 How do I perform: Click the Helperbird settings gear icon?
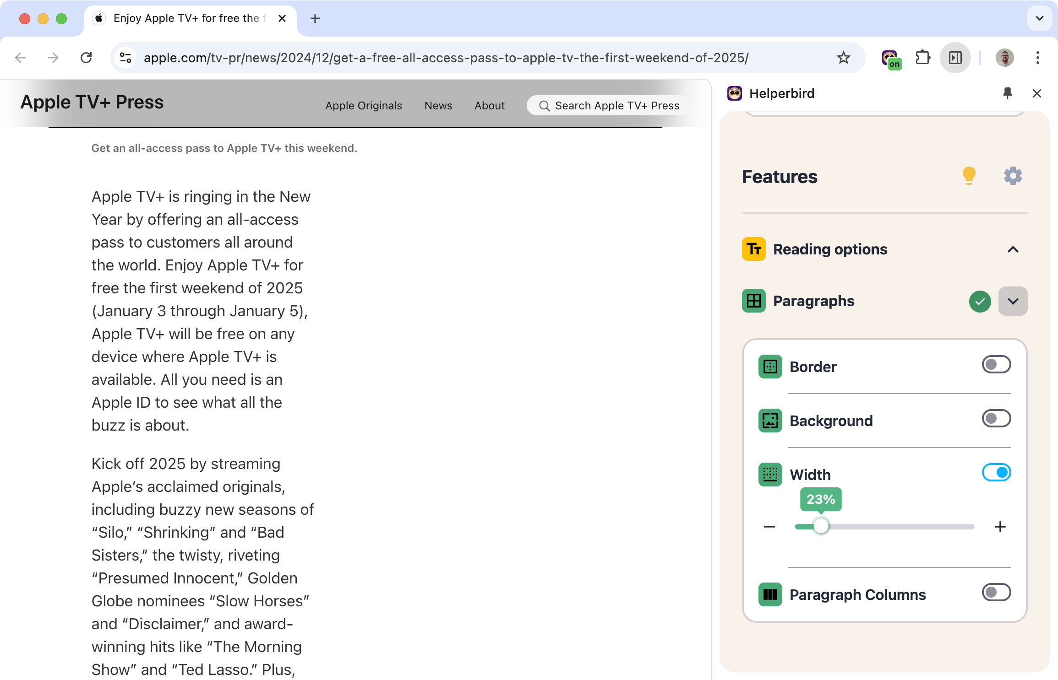point(1013,176)
